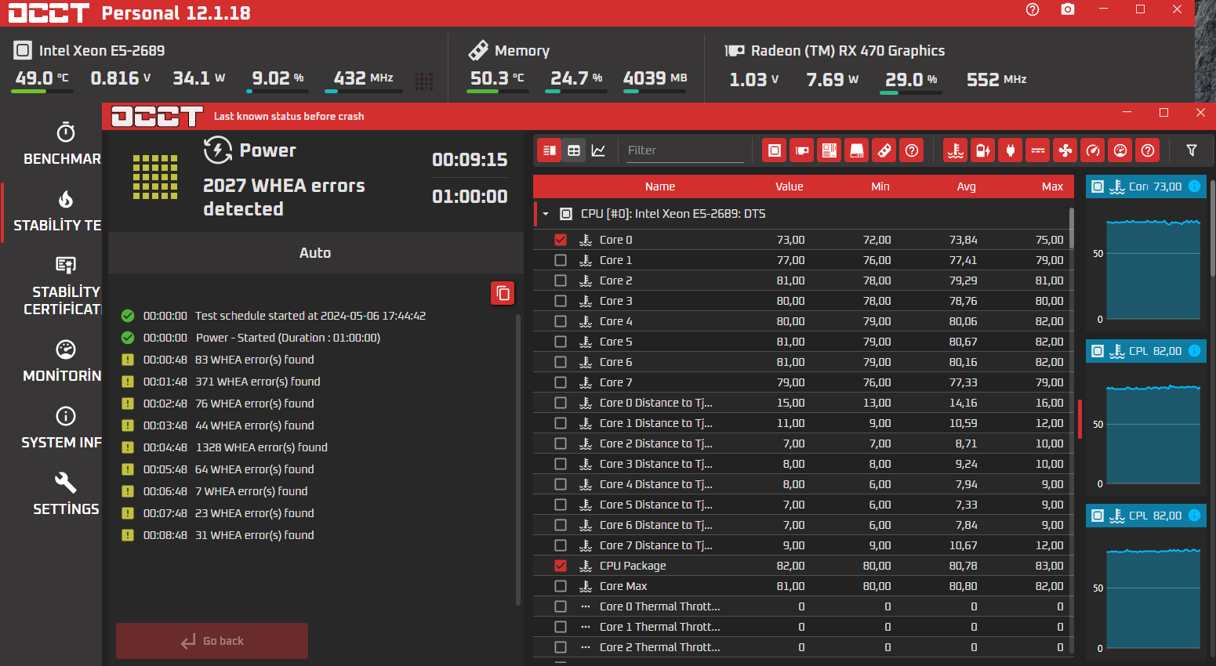Toggle the CPU sensor filter icon
This screenshot has height=666, width=1216.
(775, 150)
